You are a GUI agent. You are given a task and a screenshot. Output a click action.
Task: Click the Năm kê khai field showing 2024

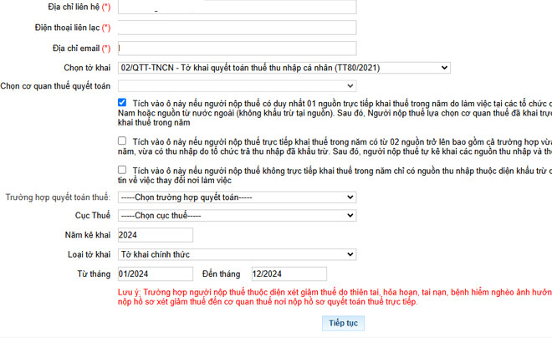click(156, 235)
